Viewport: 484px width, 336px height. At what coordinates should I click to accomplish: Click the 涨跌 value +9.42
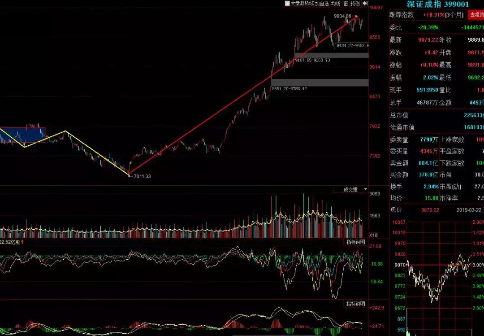tap(431, 52)
